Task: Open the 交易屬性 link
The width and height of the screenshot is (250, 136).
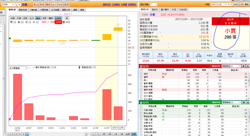Action: [116, 5]
